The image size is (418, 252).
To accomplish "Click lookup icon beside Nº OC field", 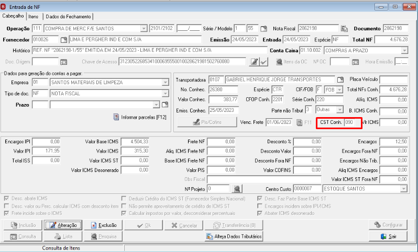I will tap(355, 62).
